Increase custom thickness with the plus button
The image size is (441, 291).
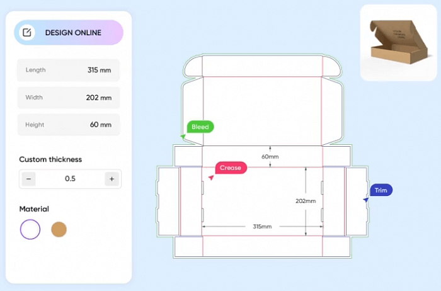point(112,179)
